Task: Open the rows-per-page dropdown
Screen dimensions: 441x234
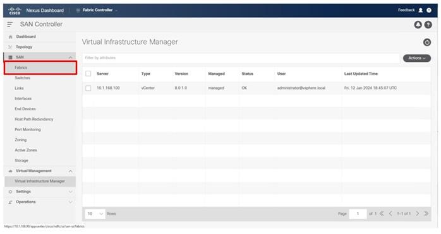Action: point(95,214)
